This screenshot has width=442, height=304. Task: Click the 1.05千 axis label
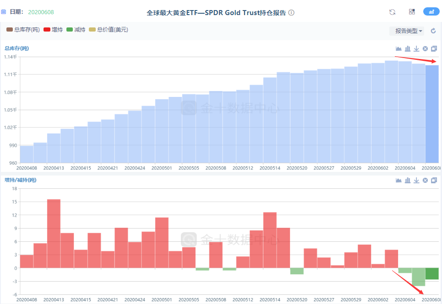point(11,110)
